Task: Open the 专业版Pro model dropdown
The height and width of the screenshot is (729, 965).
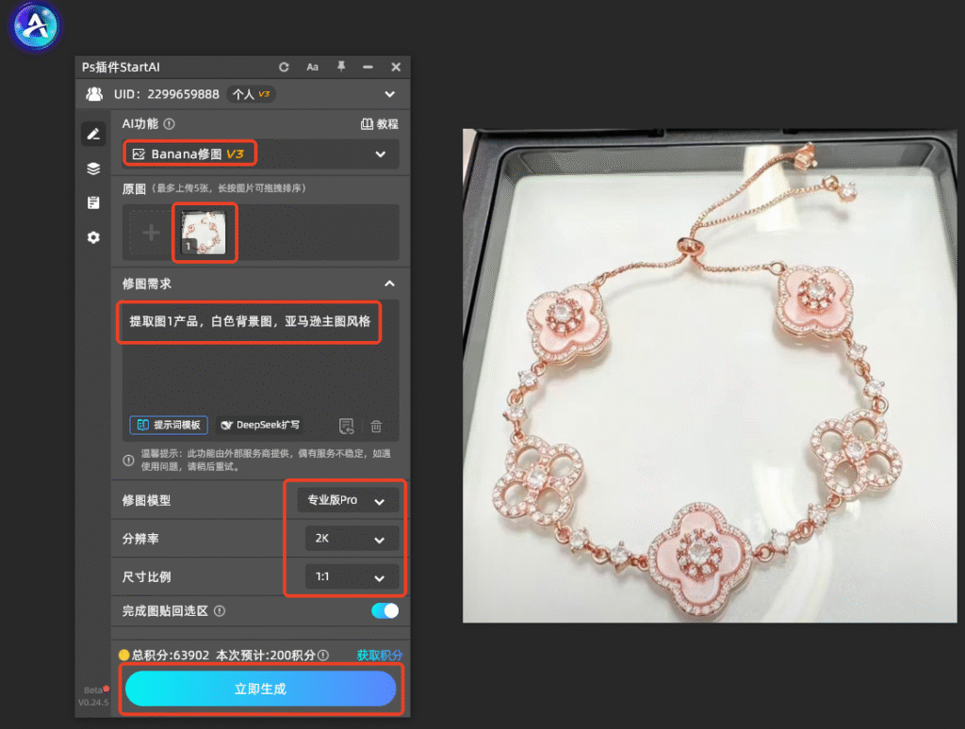Action: (348, 500)
